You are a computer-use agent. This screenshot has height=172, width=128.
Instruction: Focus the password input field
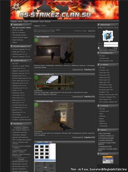(x=111, y=46)
